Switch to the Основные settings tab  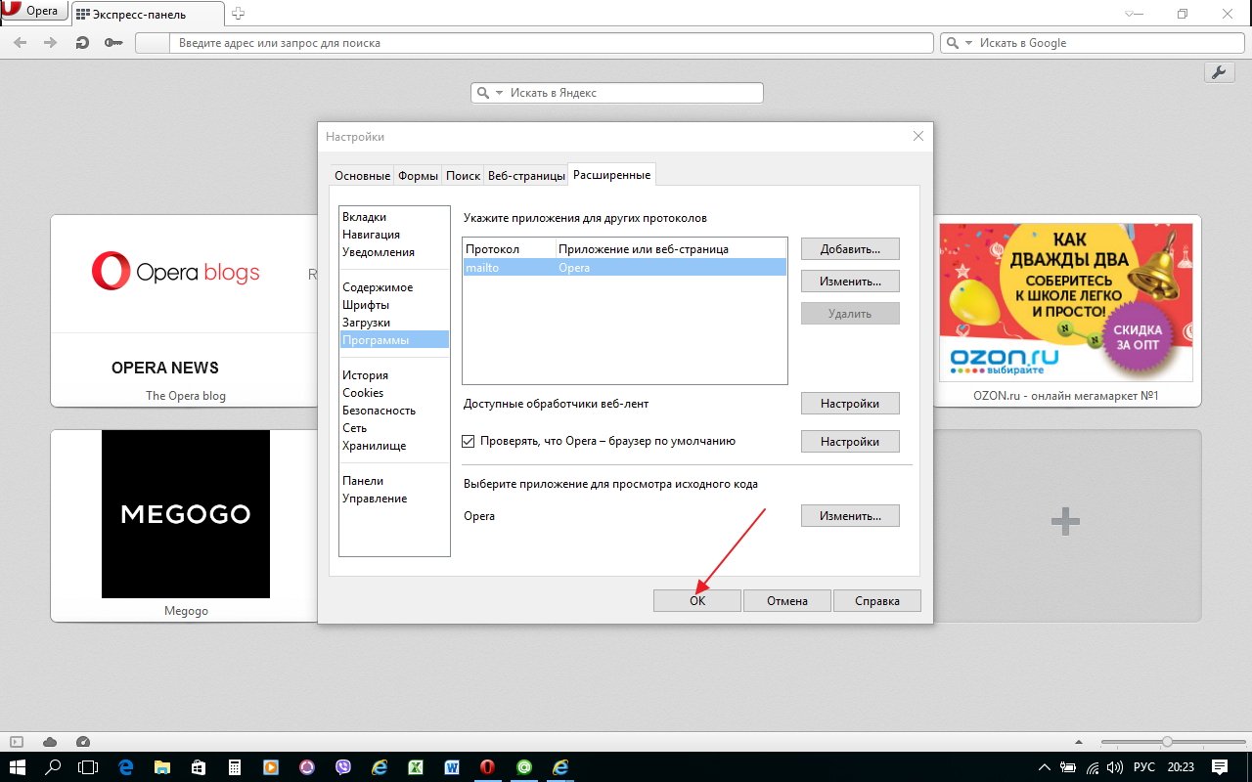[x=362, y=176]
